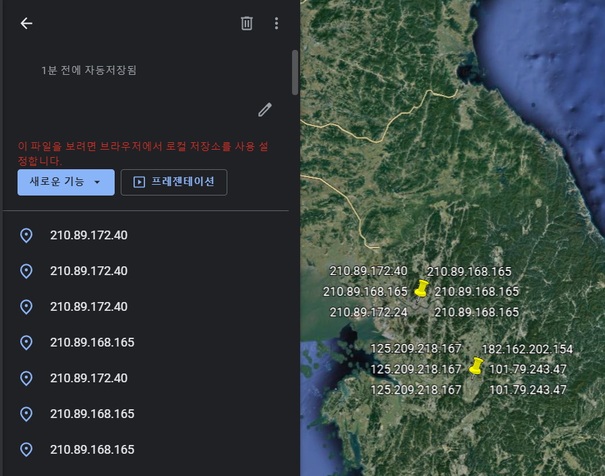Click yellow pushpin beside 210.89.168.165 map labels
The height and width of the screenshot is (476, 605).
(421, 290)
